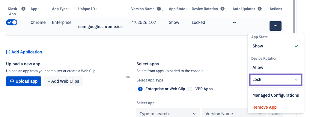Click the Locked device rotation cell

(198, 22)
